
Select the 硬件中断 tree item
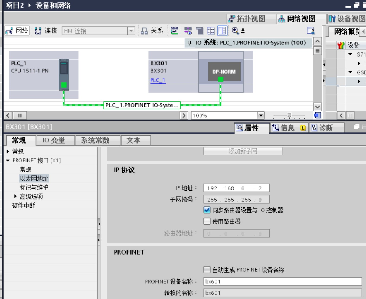[x=24, y=205]
